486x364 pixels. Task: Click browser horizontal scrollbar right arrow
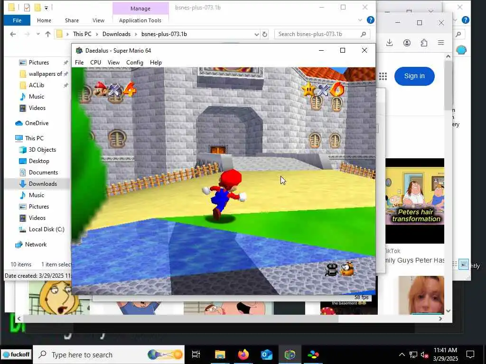click(440, 318)
